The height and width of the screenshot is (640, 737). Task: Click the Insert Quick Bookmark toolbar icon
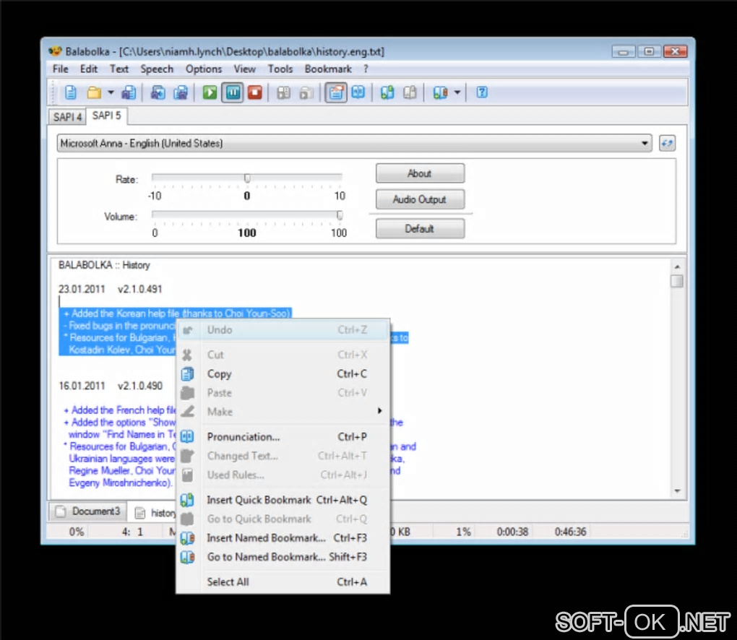pyautogui.click(x=387, y=92)
